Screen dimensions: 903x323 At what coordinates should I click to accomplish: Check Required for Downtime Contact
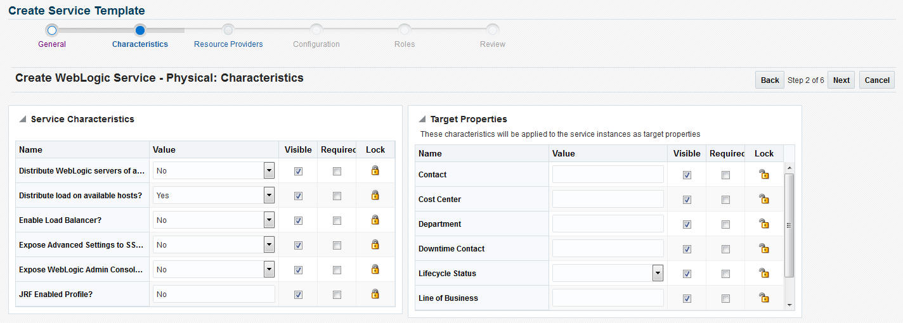click(725, 249)
